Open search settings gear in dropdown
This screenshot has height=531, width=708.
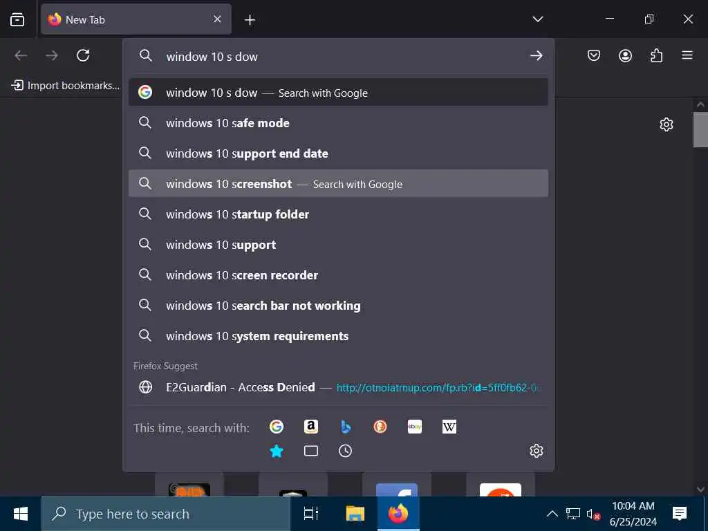pyautogui.click(x=536, y=451)
